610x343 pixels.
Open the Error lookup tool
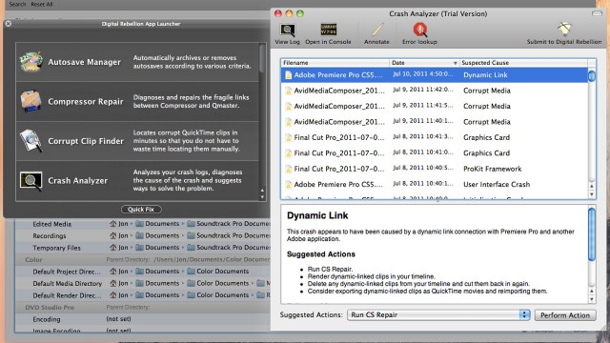tap(419, 30)
